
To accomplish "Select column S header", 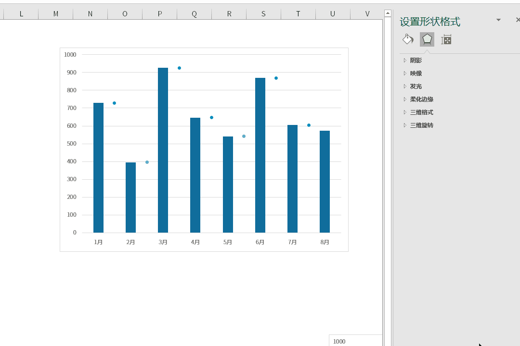I will point(264,14).
